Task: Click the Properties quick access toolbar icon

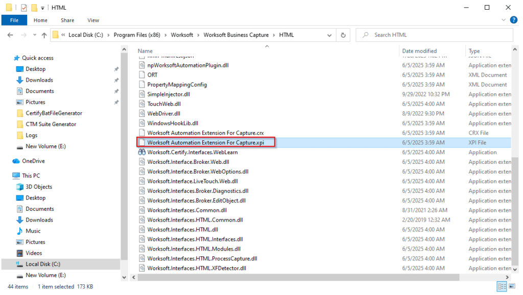Action: (24, 7)
